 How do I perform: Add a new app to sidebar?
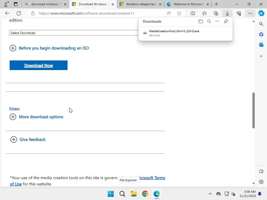[x=261, y=56]
